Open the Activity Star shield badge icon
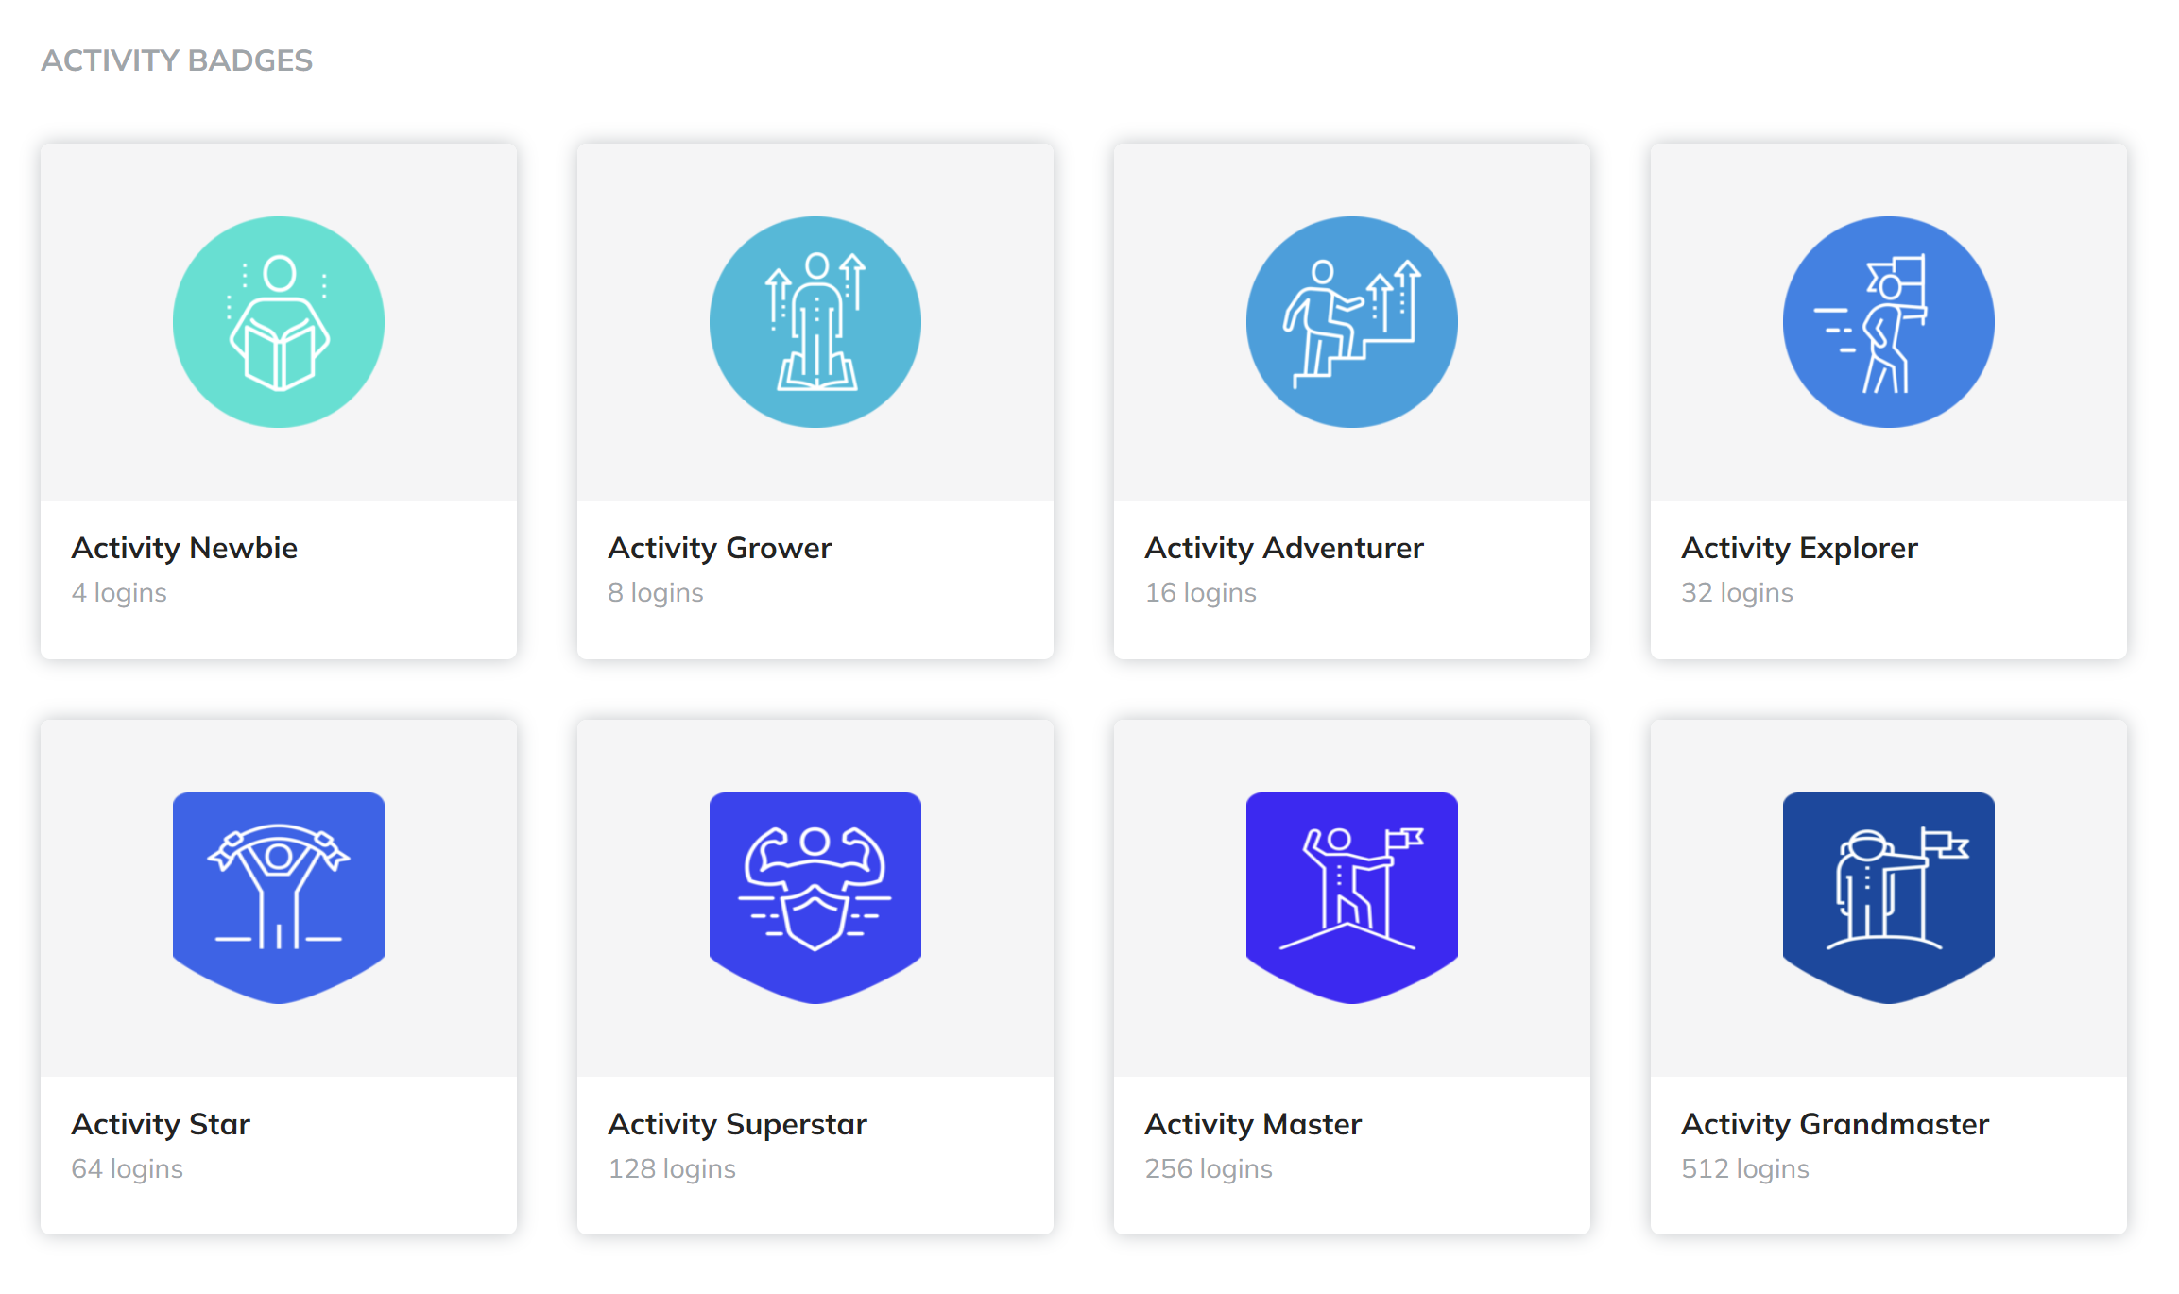This screenshot has height=1294, width=2179. [x=279, y=896]
